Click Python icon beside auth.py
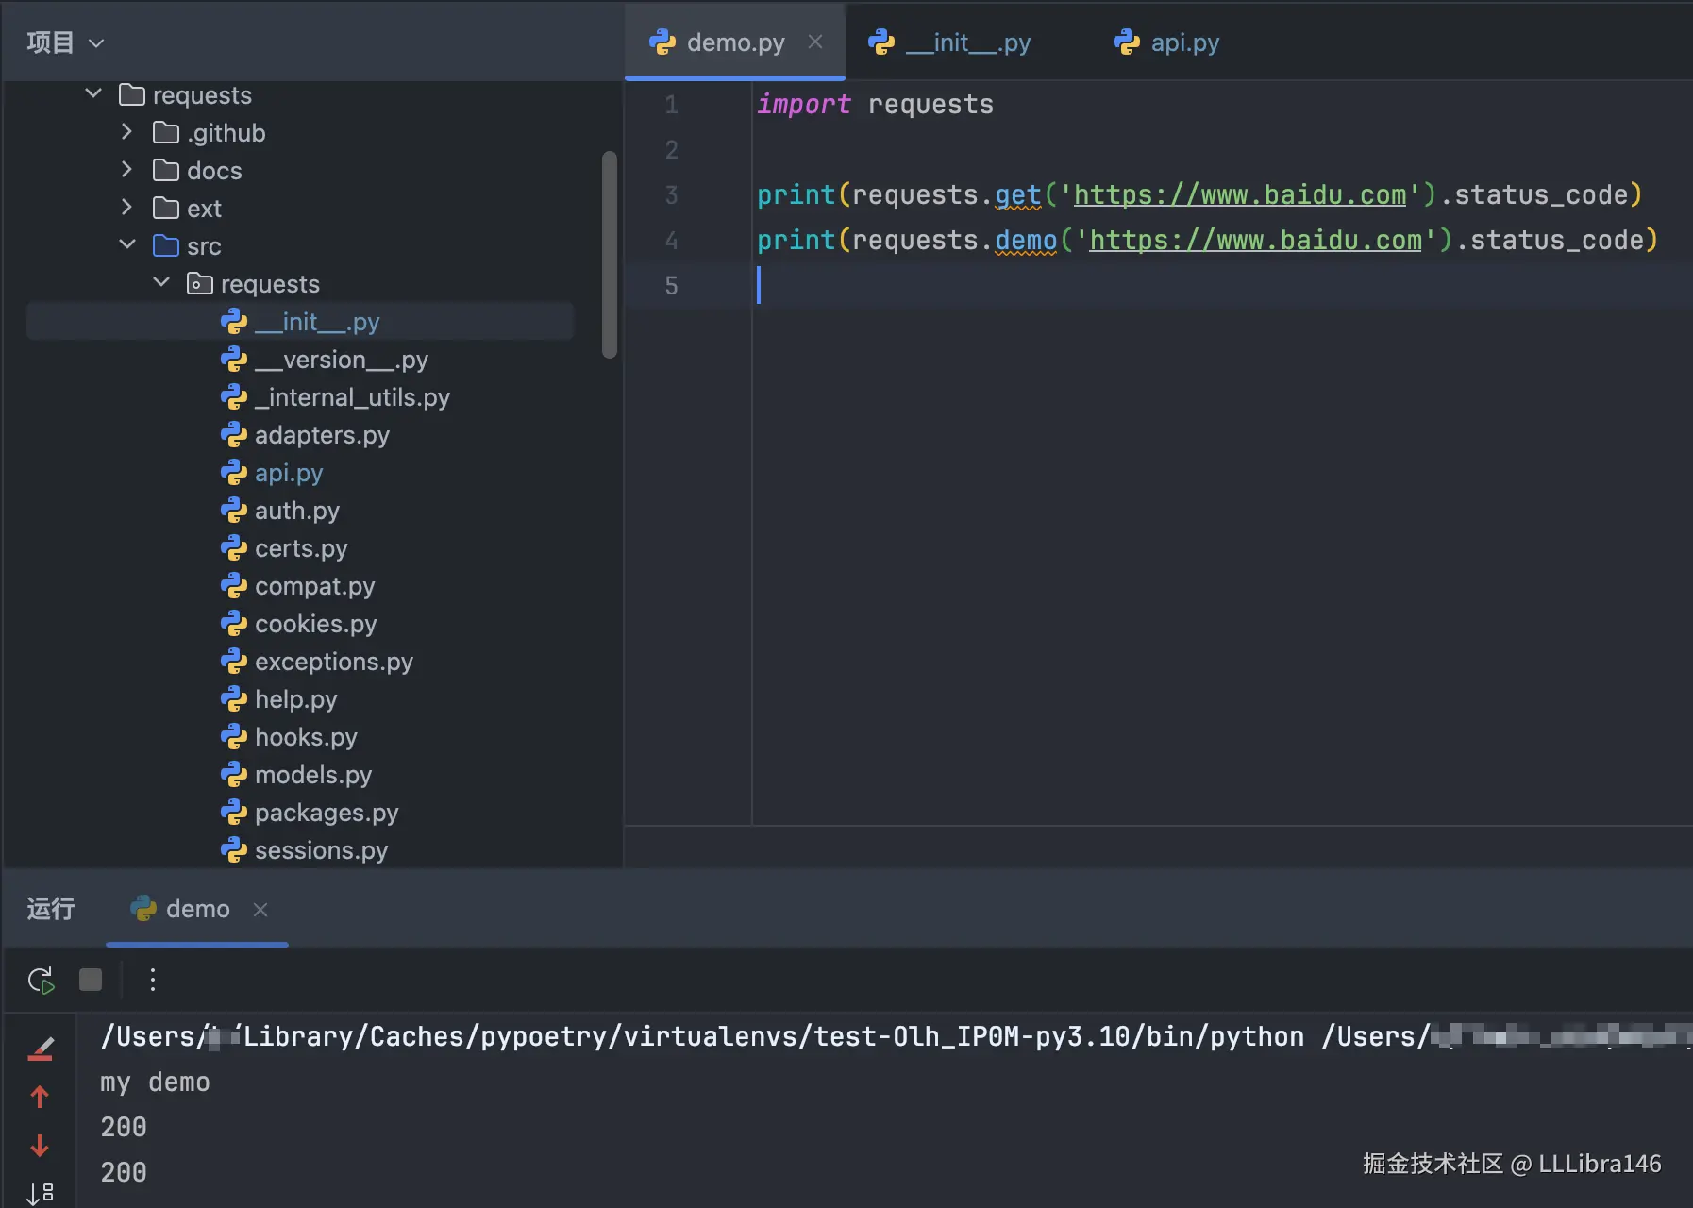 [234, 511]
